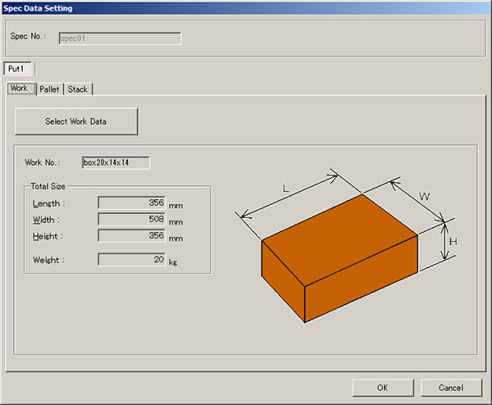The width and height of the screenshot is (492, 405).
Task: Click the Spec No. field showing spec01
Action: coord(119,38)
